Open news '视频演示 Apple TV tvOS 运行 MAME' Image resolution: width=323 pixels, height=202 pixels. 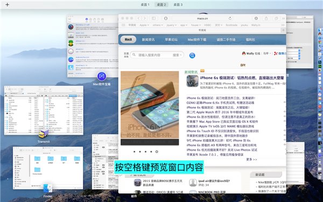pos(220,127)
